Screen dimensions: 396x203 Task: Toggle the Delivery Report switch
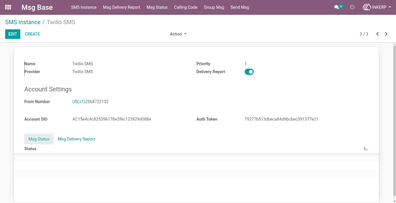point(249,72)
